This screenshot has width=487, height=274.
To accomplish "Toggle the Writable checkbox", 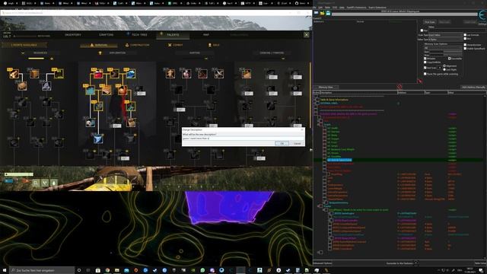I will [425, 59].
